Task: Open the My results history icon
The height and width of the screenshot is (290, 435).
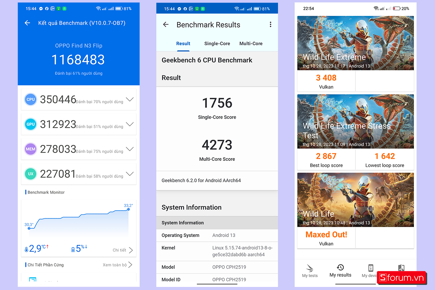Action: coord(340,267)
